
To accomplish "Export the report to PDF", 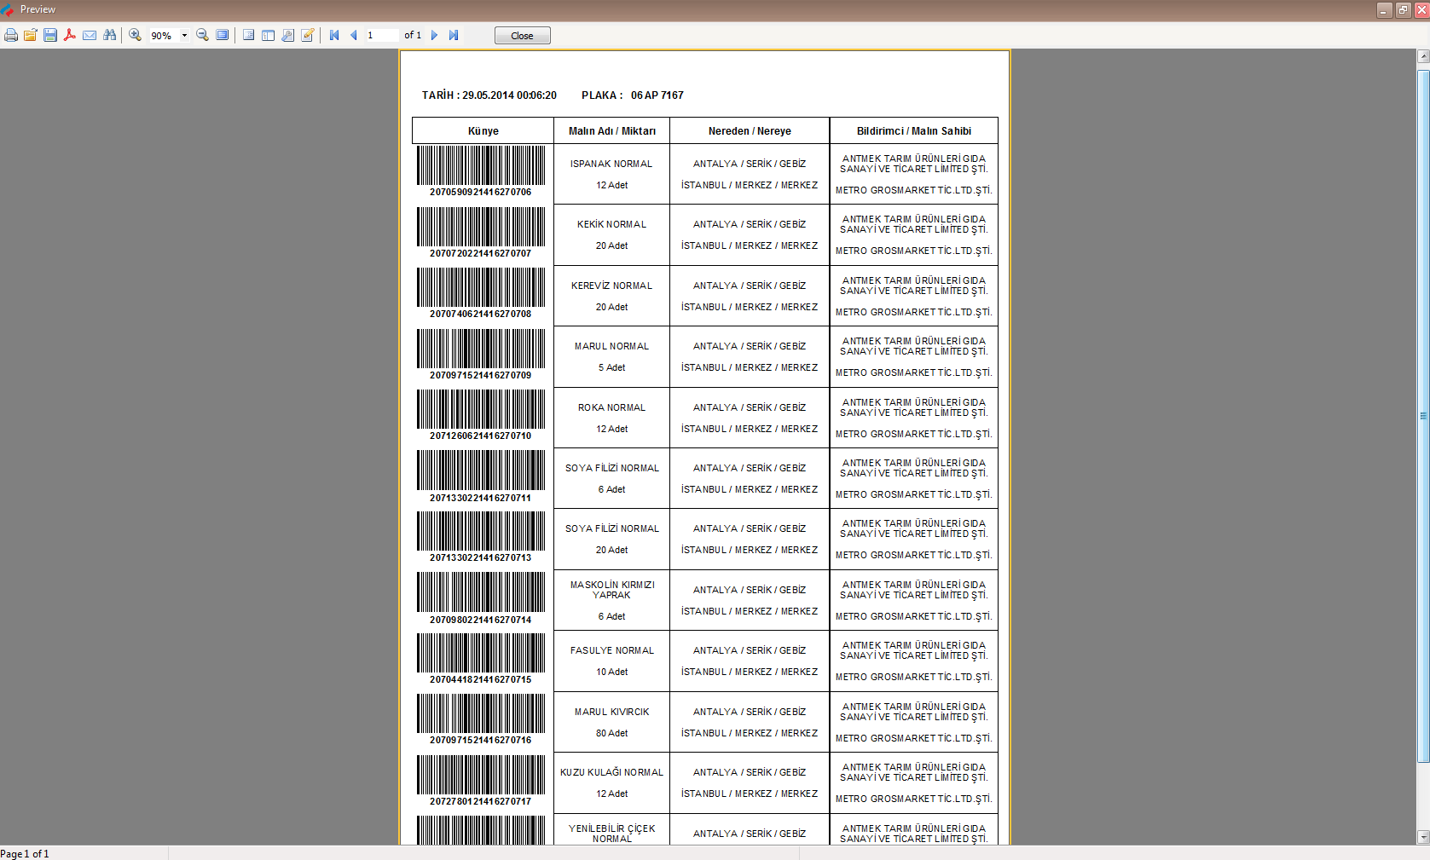I will [70, 35].
